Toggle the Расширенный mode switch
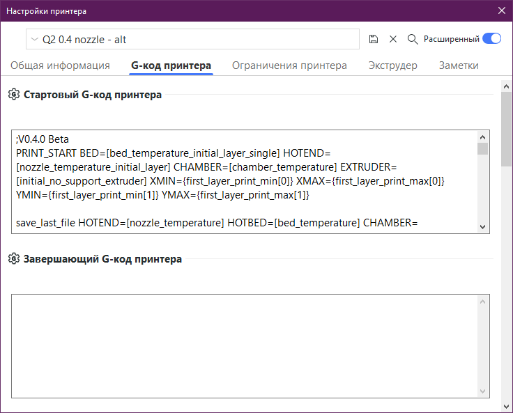This screenshot has height=413, width=513. pyautogui.click(x=491, y=39)
